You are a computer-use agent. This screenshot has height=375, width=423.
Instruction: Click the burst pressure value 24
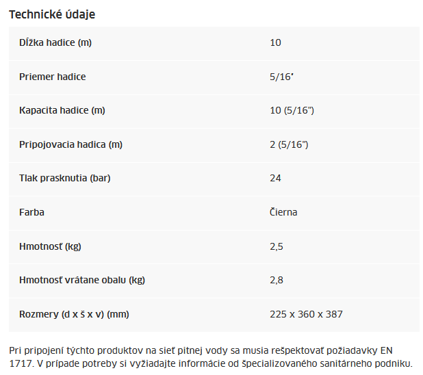click(x=275, y=178)
